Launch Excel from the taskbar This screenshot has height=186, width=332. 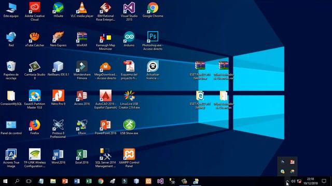tap(89, 181)
